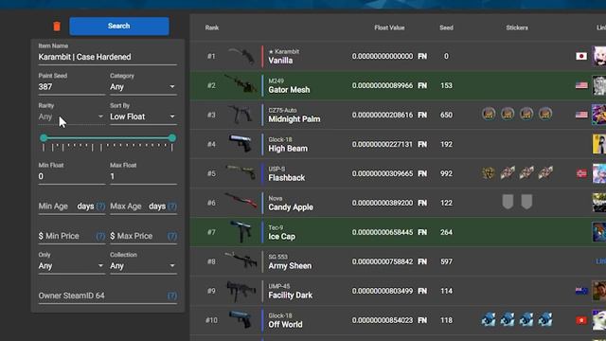606x341 pixels.
Task: Edit the Item Name field
Action: (x=107, y=57)
